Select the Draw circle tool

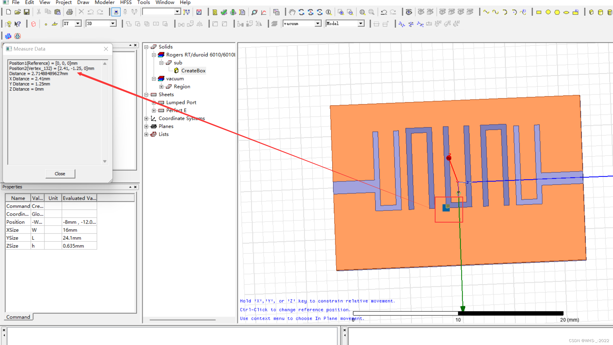(x=548, y=12)
